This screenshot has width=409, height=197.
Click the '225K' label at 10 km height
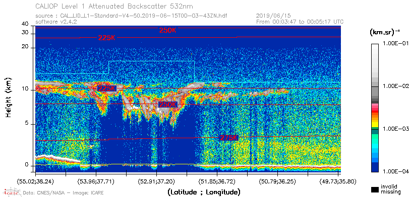(x=106, y=88)
